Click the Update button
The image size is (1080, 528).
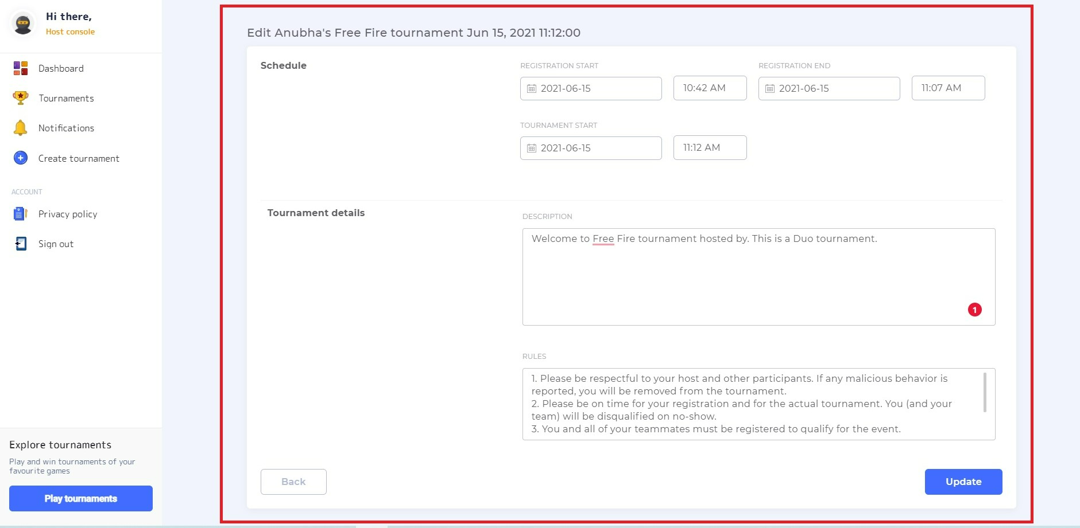click(963, 482)
